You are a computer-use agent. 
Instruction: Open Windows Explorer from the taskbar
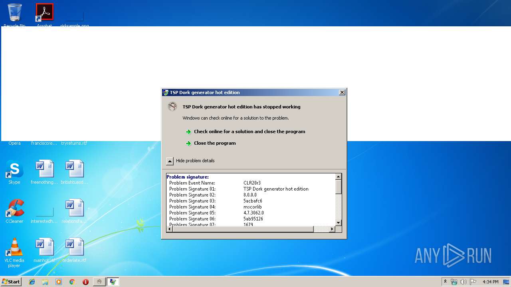click(x=45, y=282)
